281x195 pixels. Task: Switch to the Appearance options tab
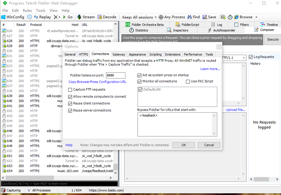[137, 54]
